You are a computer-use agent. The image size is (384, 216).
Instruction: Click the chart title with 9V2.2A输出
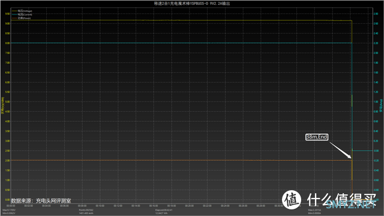pyautogui.click(x=192, y=4)
